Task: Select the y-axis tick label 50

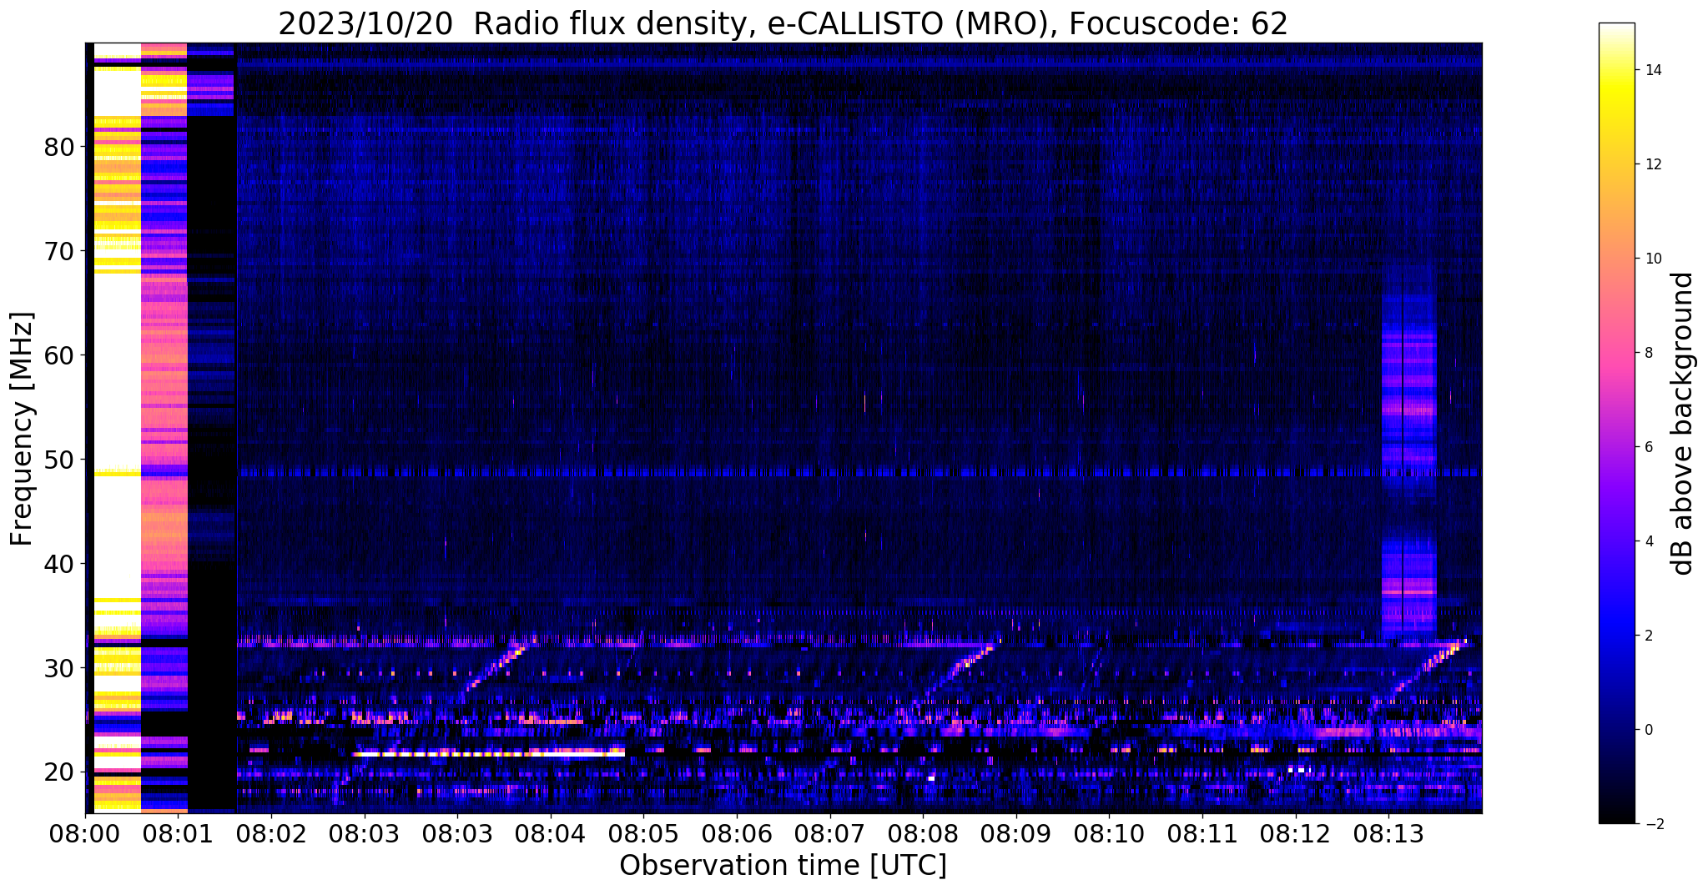Action: [x=59, y=460]
